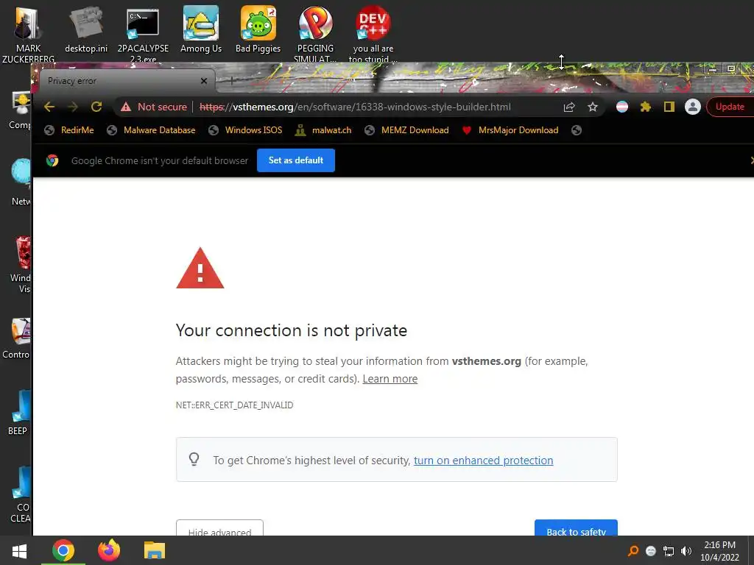Click the forward navigation arrow

(73, 107)
